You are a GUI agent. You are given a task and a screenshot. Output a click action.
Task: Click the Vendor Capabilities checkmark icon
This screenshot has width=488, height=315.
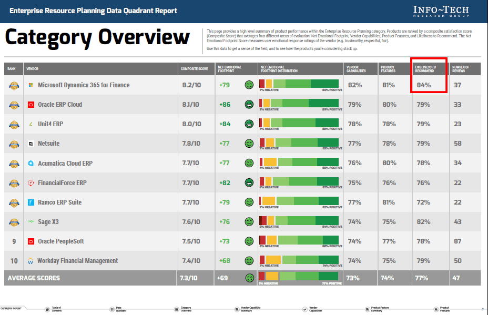pos(304,309)
